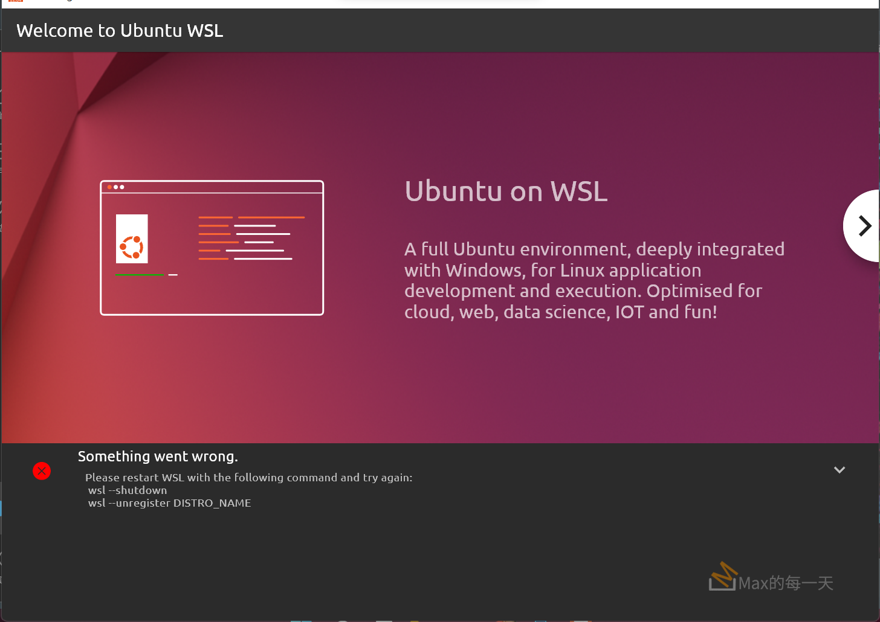
Task: Click the "Please restart WSL" instruction line
Action: point(248,478)
